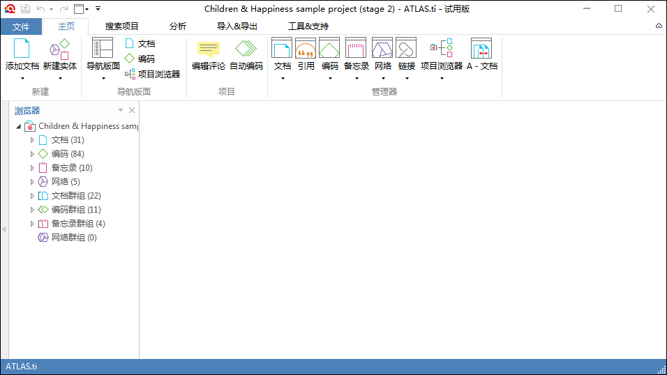Screen dimensions: 667x375
Task: Open the 项目浏览器 manager dropdown arrow
Action: coord(442,78)
